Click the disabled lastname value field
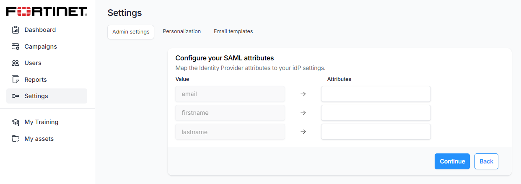This screenshot has width=521, height=184. pyautogui.click(x=230, y=132)
